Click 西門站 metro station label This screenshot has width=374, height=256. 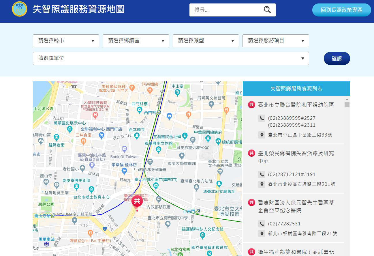[x=150, y=113]
